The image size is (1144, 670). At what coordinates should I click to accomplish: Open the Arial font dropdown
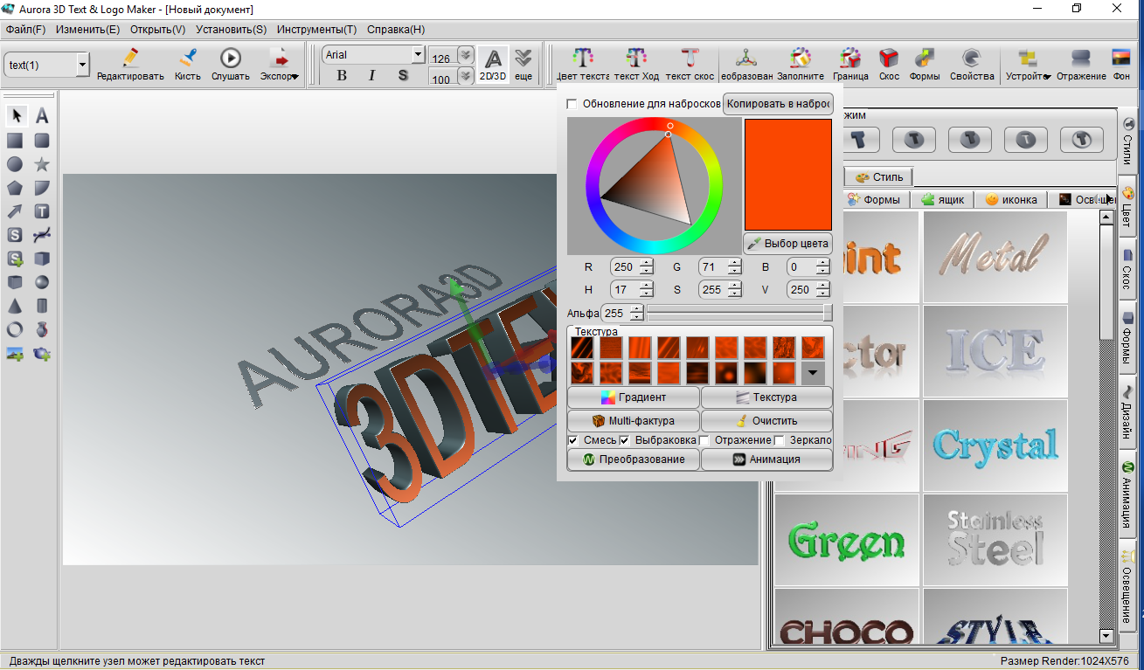click(417, 55)
